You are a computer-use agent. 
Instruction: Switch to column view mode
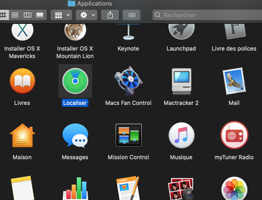click(28, 15)
